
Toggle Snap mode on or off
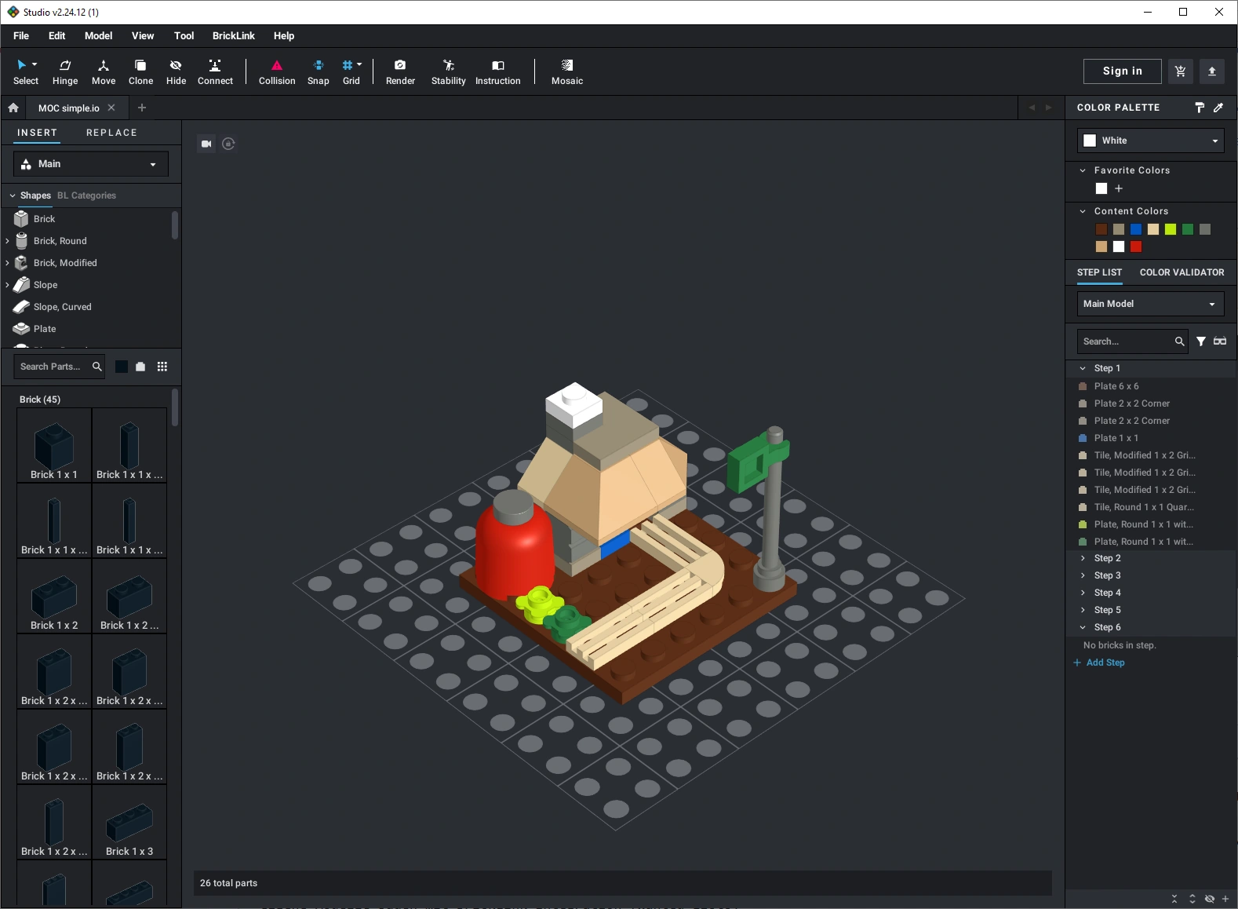(x=318, y=71)
